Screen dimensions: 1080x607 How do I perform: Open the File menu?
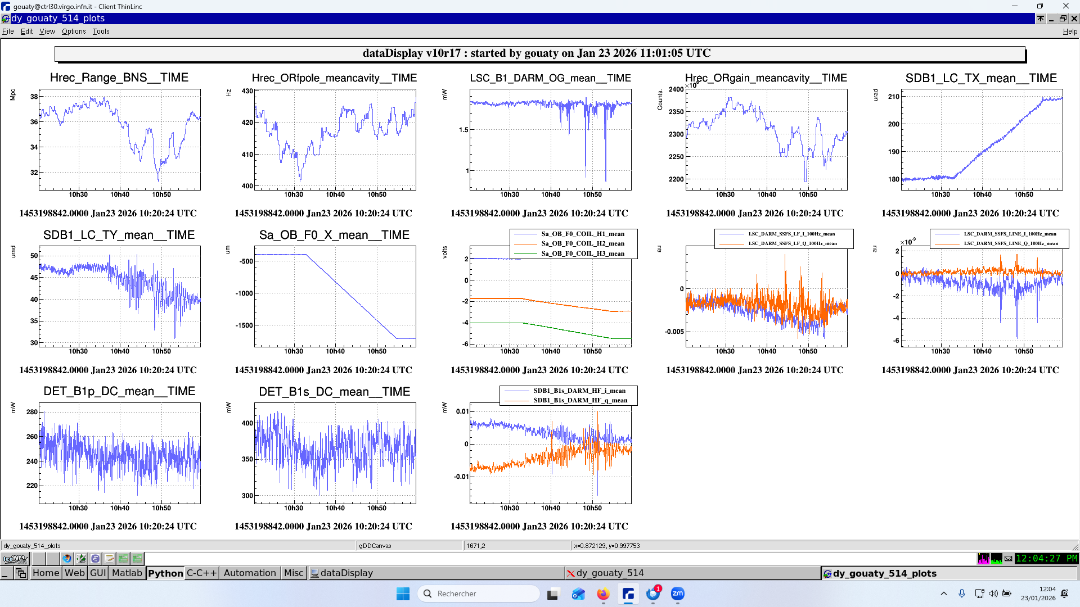[x=8, y=31]
